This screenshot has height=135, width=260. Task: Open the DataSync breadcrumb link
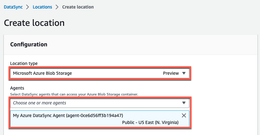pyautogui.click(x=13, y=7)
